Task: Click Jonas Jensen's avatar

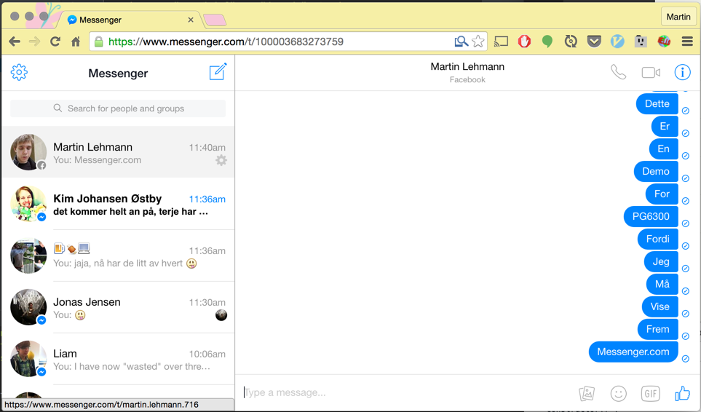Action: (x=28, y=307)
